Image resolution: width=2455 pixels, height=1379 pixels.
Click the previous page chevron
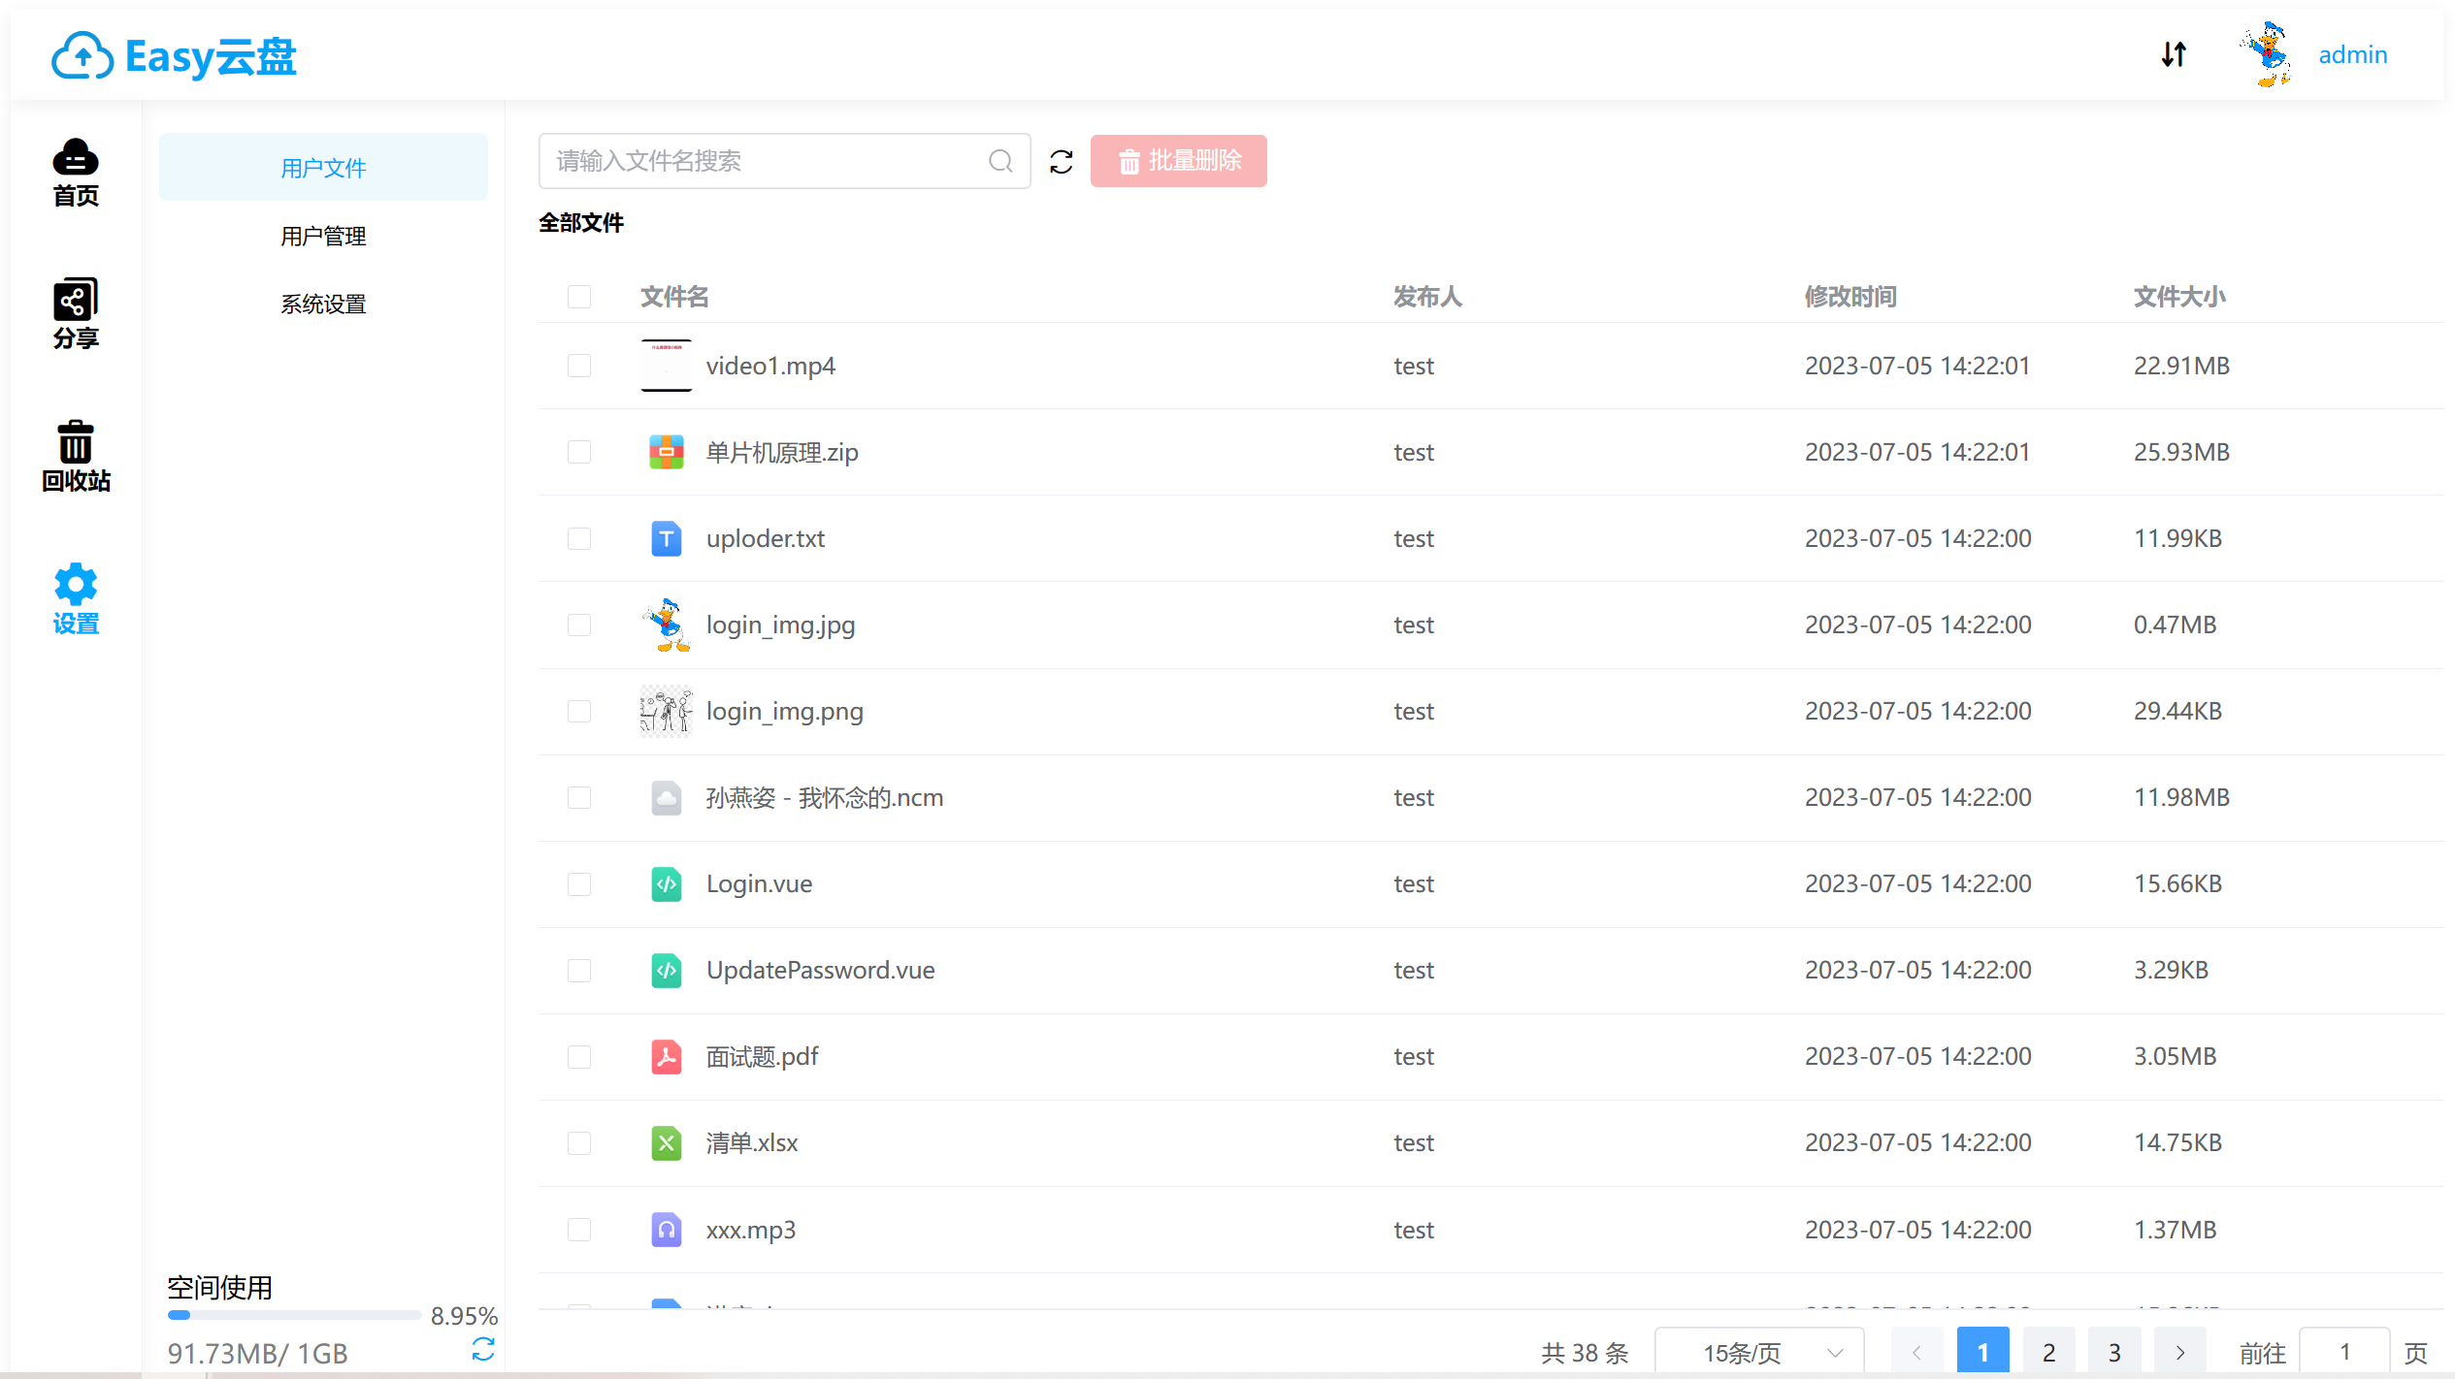1916,1351
